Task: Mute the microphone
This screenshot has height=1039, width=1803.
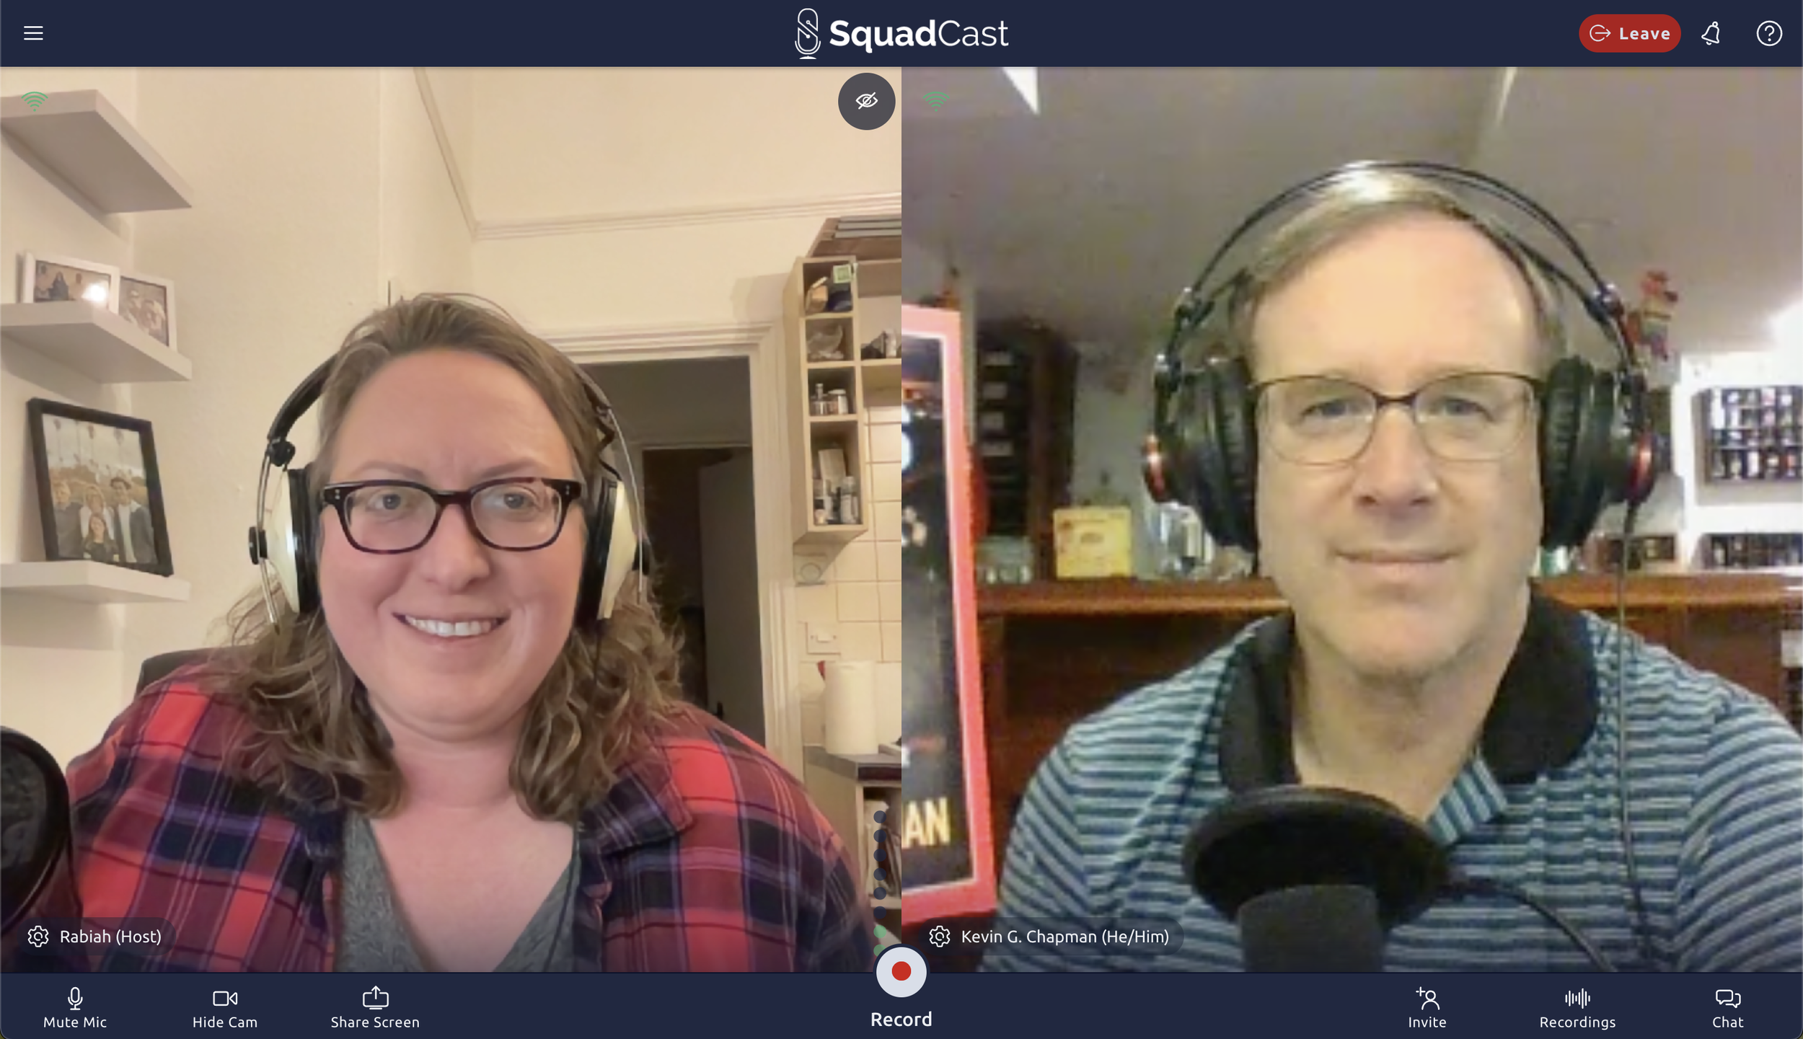Action: pyautogui.click(x=75, y=1007)
